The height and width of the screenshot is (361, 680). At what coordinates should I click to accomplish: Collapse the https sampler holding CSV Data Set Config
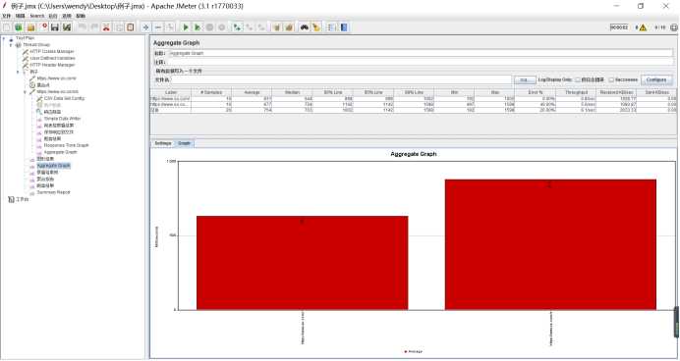coord(25,92)
